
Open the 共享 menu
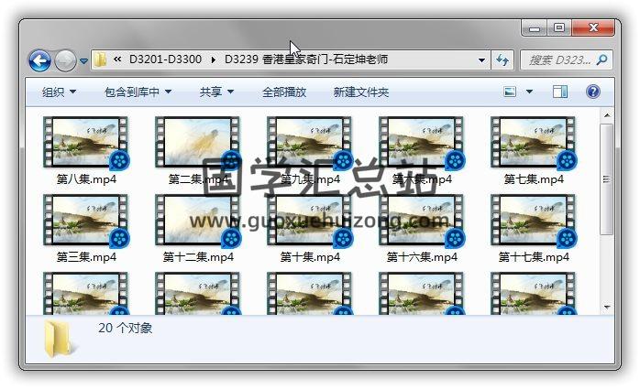click(216, 92)
